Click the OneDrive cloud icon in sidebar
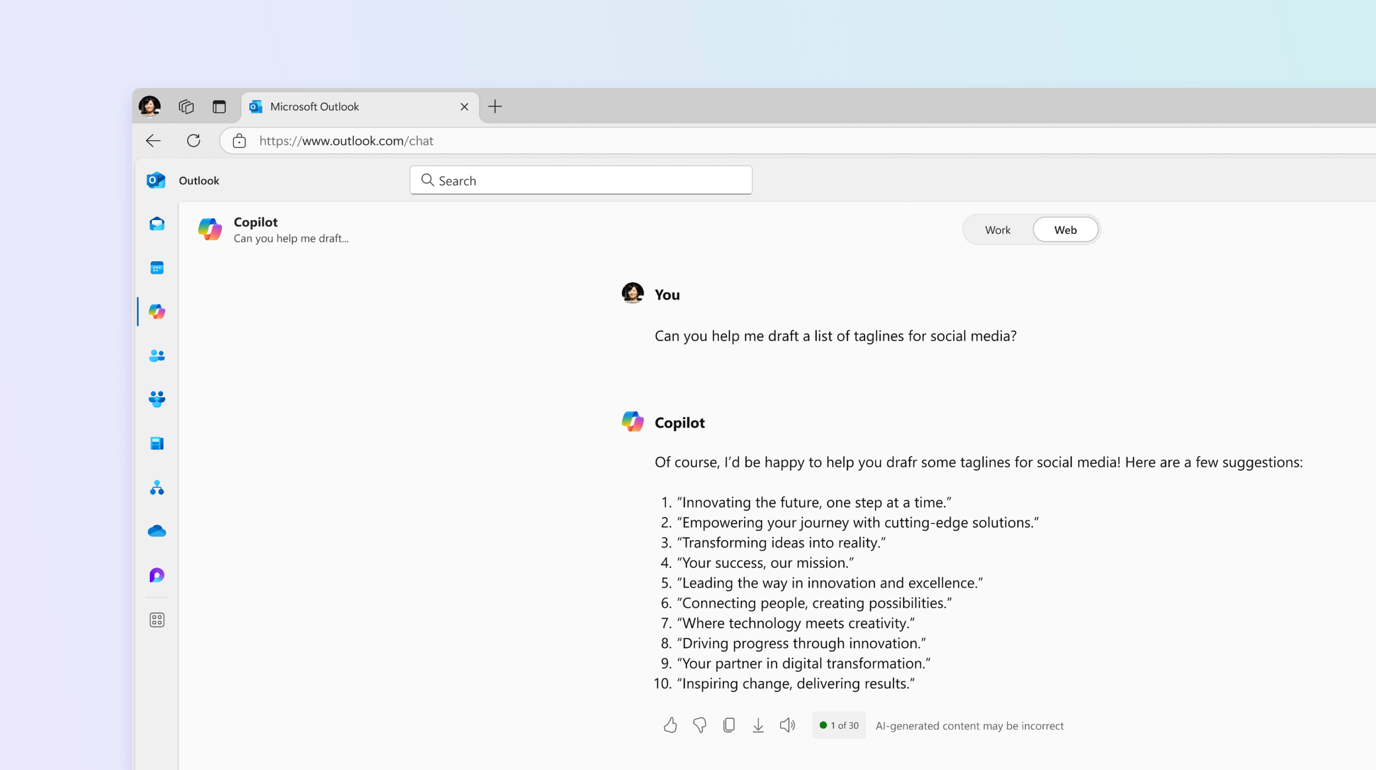This screenshot has width=1376, height=770. click(x=157, y=531)
